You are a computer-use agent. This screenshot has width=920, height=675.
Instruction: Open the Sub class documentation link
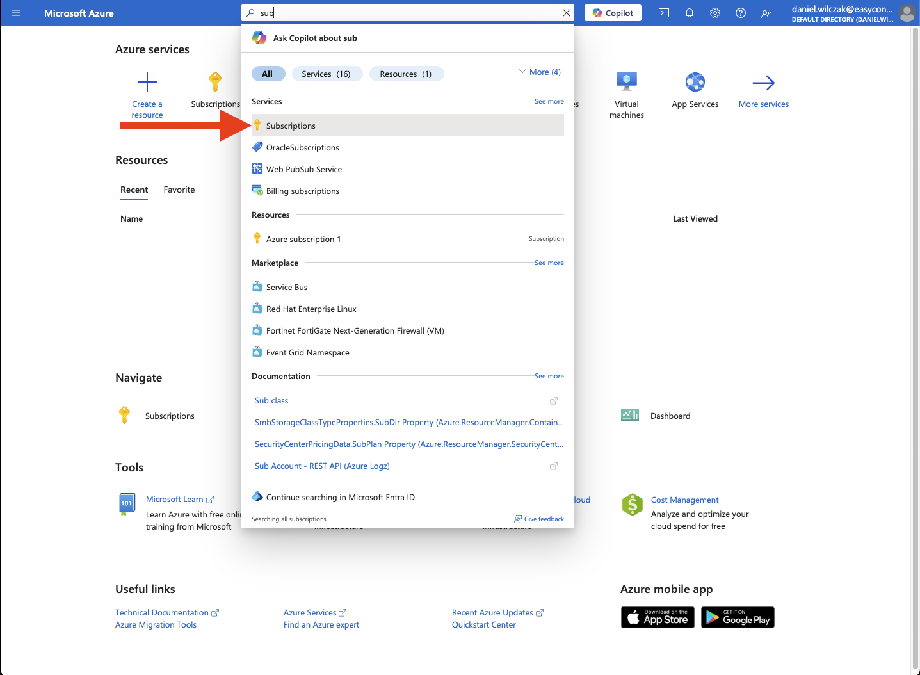click(271, 400)
